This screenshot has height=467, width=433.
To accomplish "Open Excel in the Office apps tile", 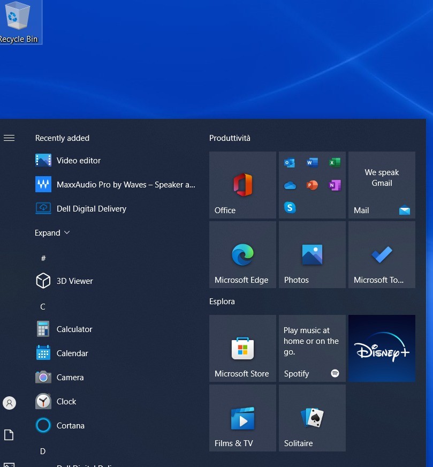I will click(335, 163).
